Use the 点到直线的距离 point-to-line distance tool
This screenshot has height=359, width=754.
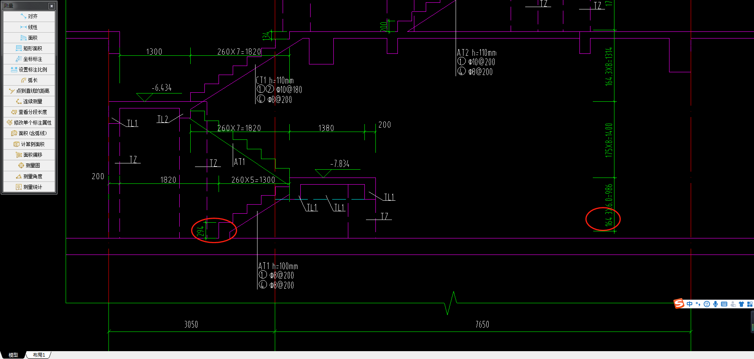point(29,91)
